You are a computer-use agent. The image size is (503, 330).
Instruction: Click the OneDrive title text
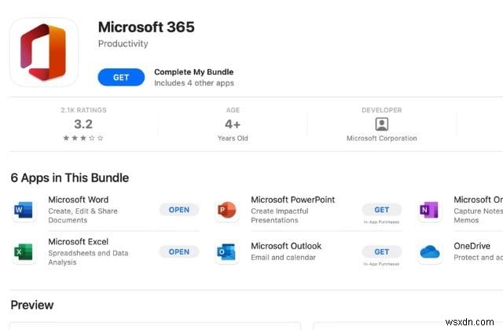472,246
